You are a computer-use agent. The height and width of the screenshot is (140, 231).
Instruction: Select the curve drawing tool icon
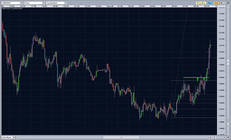point(221,3)
